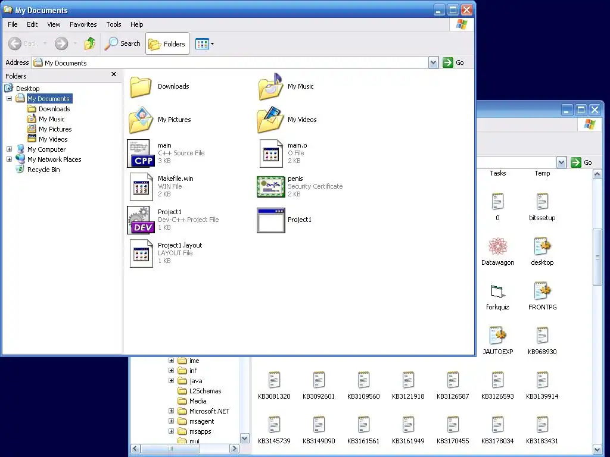Open the My Videos folder icon in file pane
This screenshot has width=610, height=457.
point(270,120)
